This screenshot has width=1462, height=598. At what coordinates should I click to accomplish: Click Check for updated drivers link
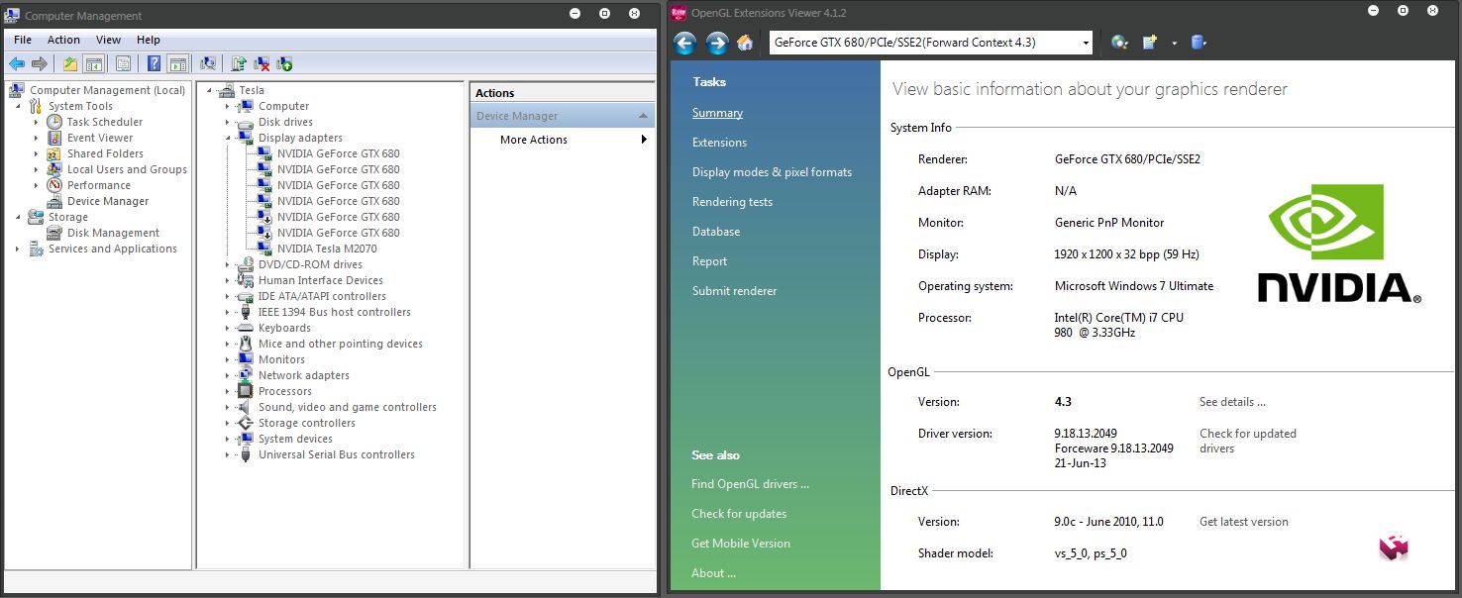[1248, 441]
